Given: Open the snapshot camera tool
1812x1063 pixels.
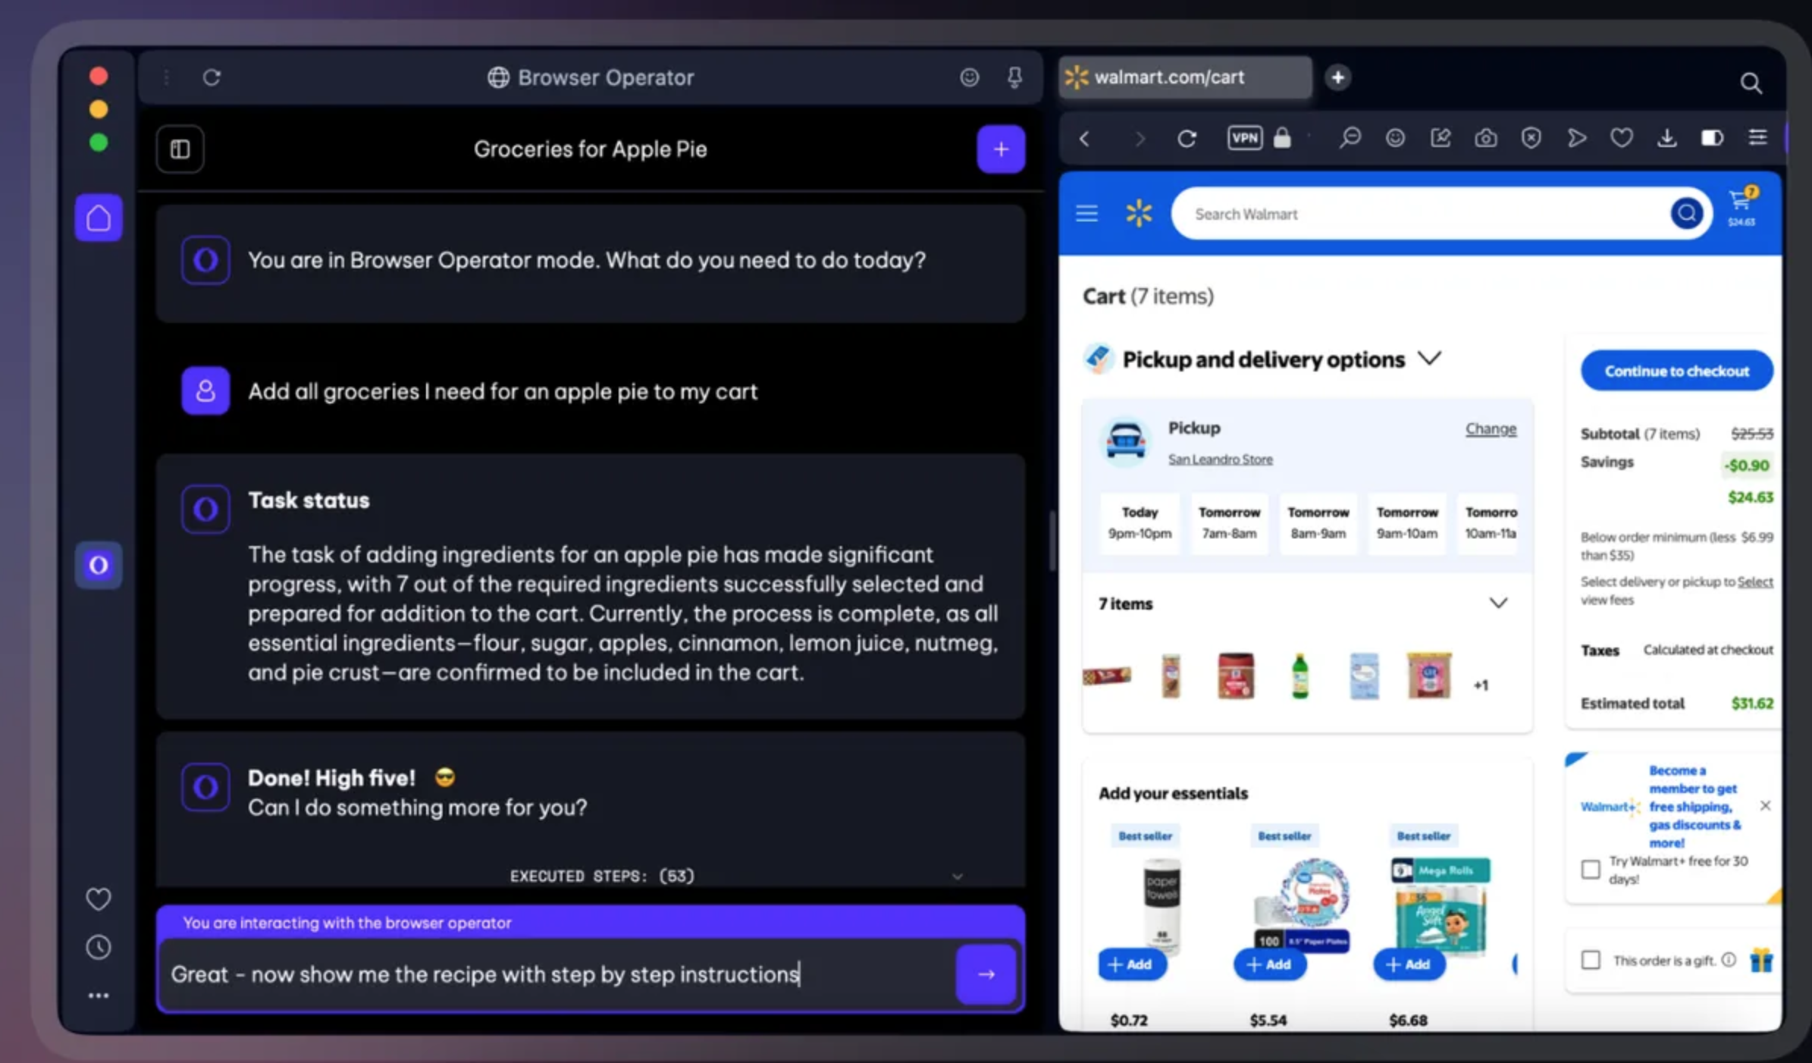Looking at the screenshot, I should pyautogui.click(x=1485, y=138).
